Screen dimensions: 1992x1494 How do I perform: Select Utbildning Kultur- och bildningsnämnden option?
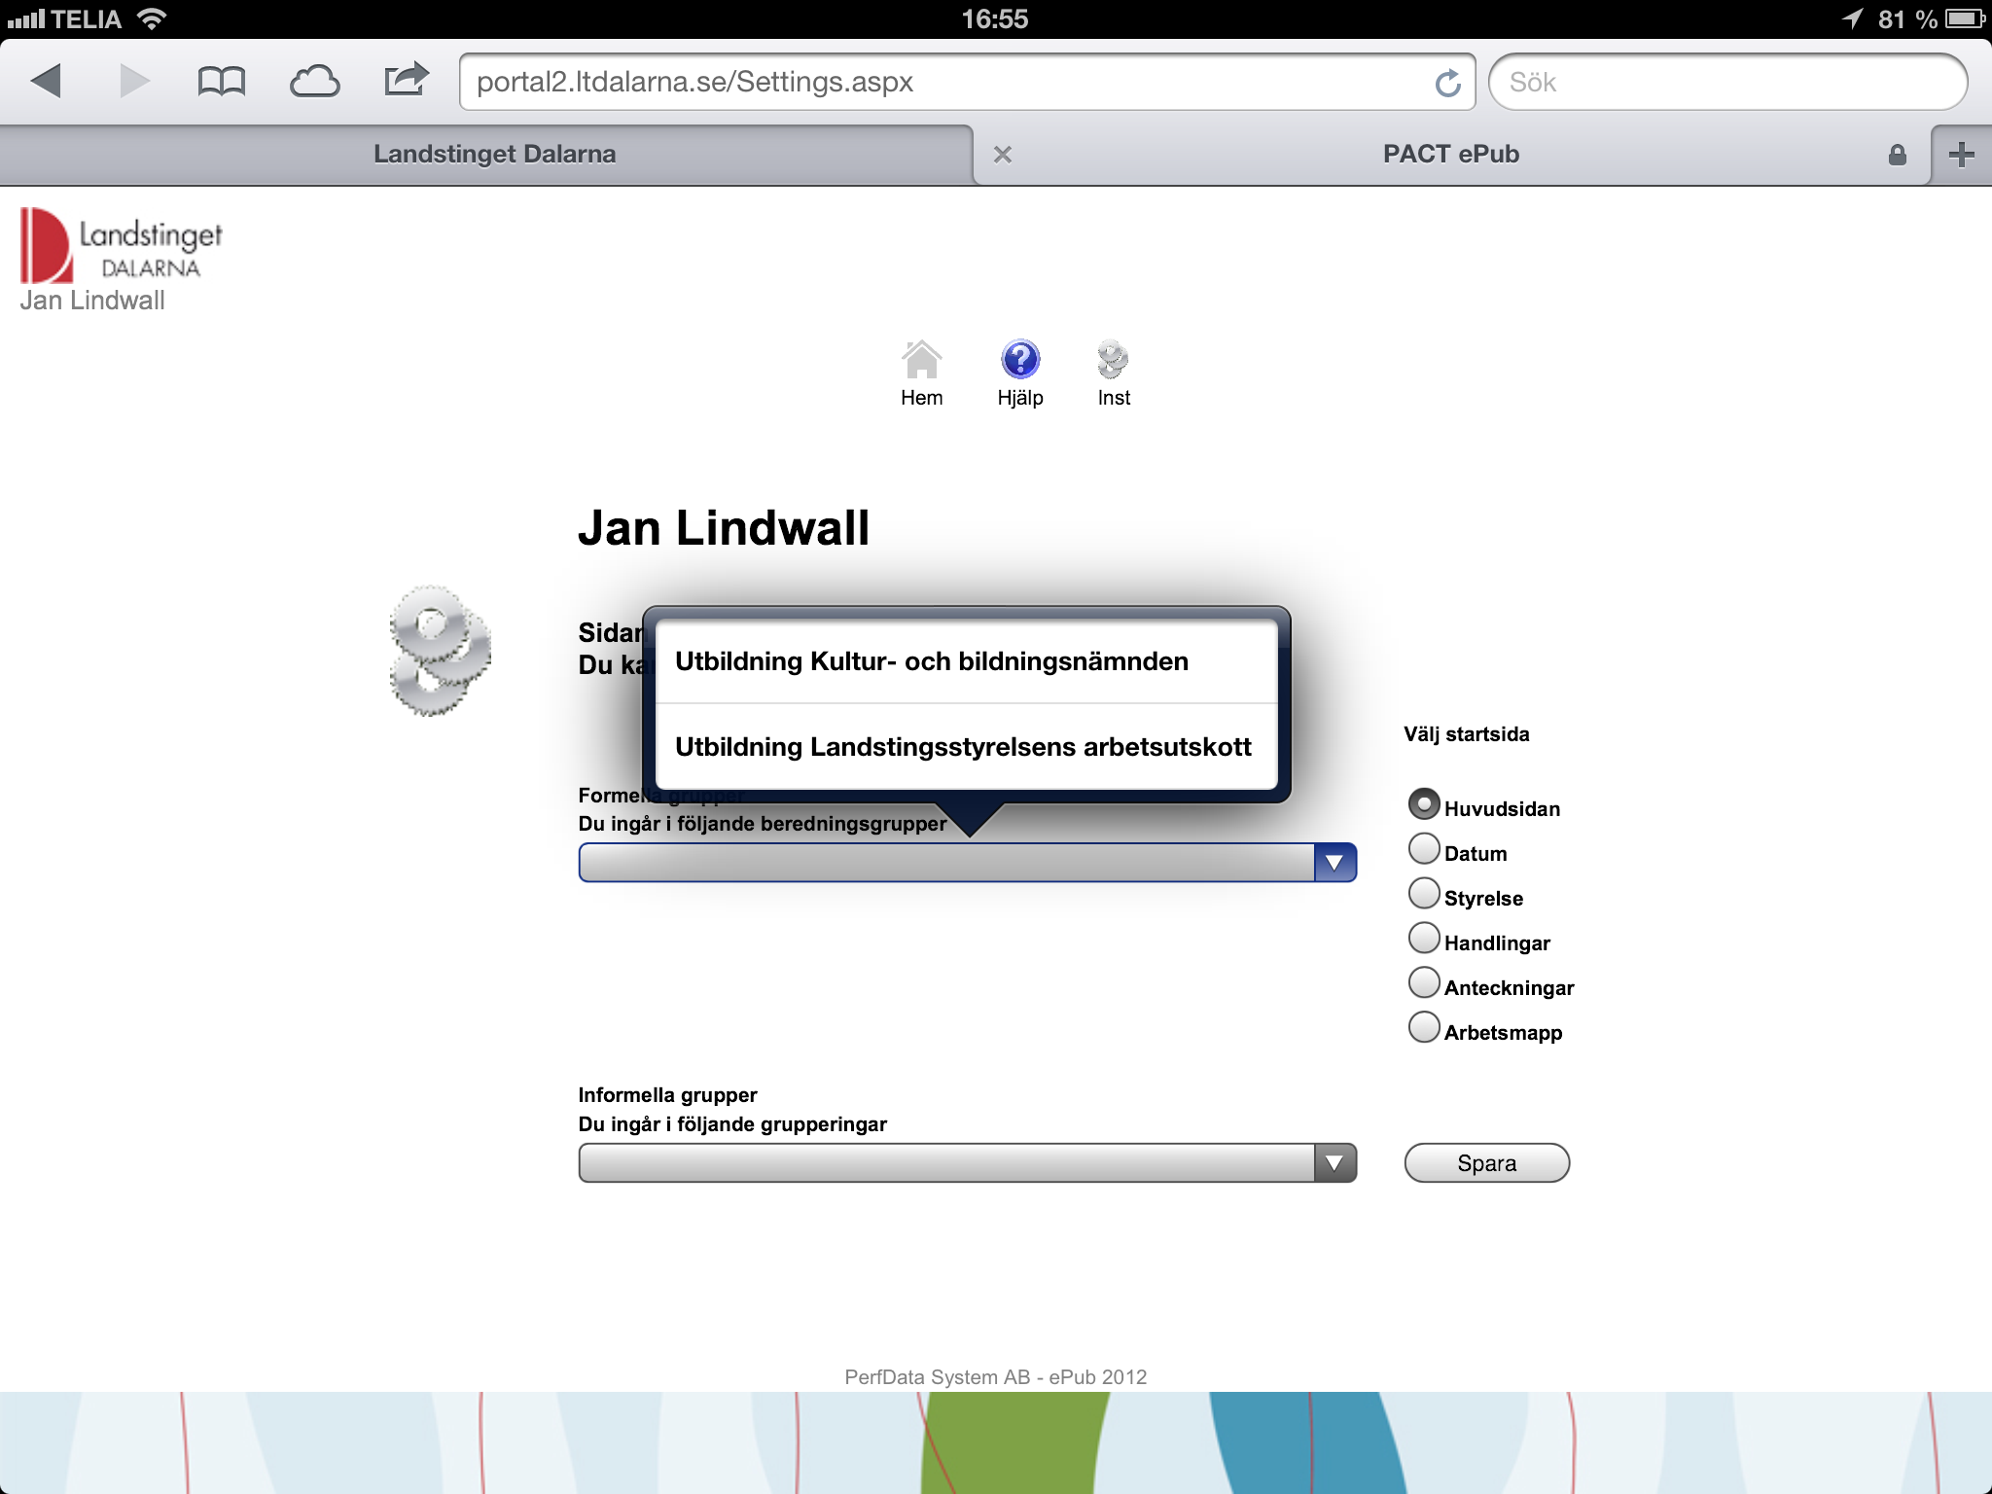[962, 660]
